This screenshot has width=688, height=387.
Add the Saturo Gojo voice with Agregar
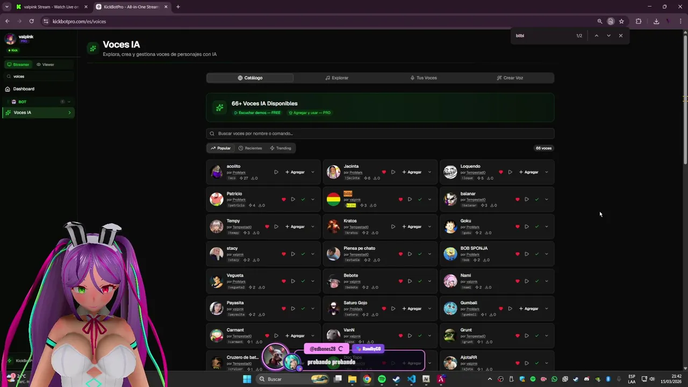412,309
